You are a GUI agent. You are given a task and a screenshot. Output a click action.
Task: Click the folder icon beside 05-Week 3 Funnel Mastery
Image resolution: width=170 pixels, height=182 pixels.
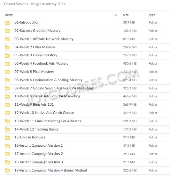(7, 56)
